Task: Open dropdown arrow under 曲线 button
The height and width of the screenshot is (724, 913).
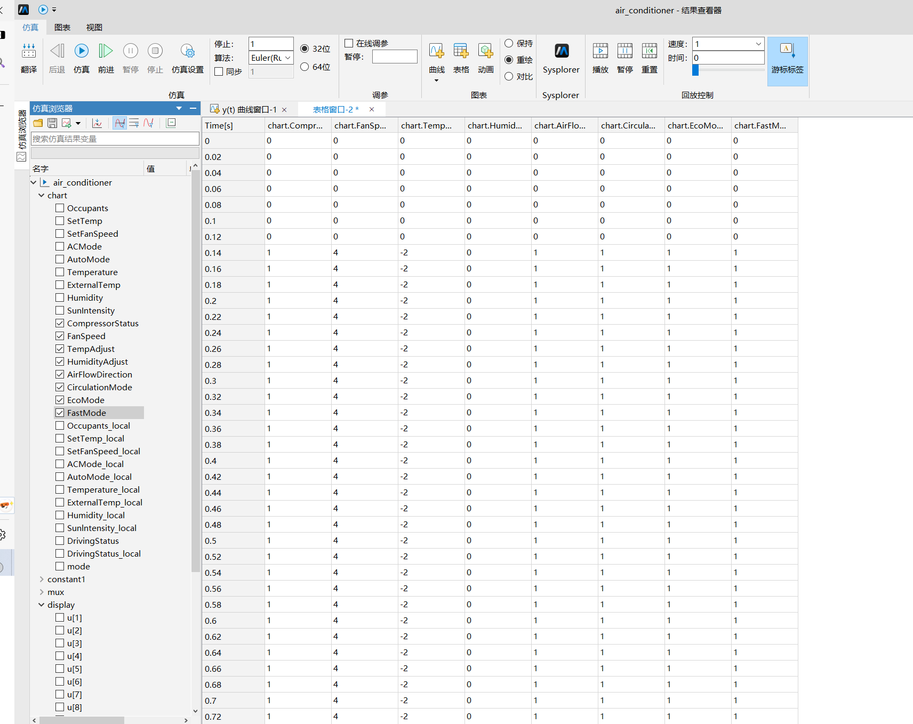Action: [x=437, y=81]
